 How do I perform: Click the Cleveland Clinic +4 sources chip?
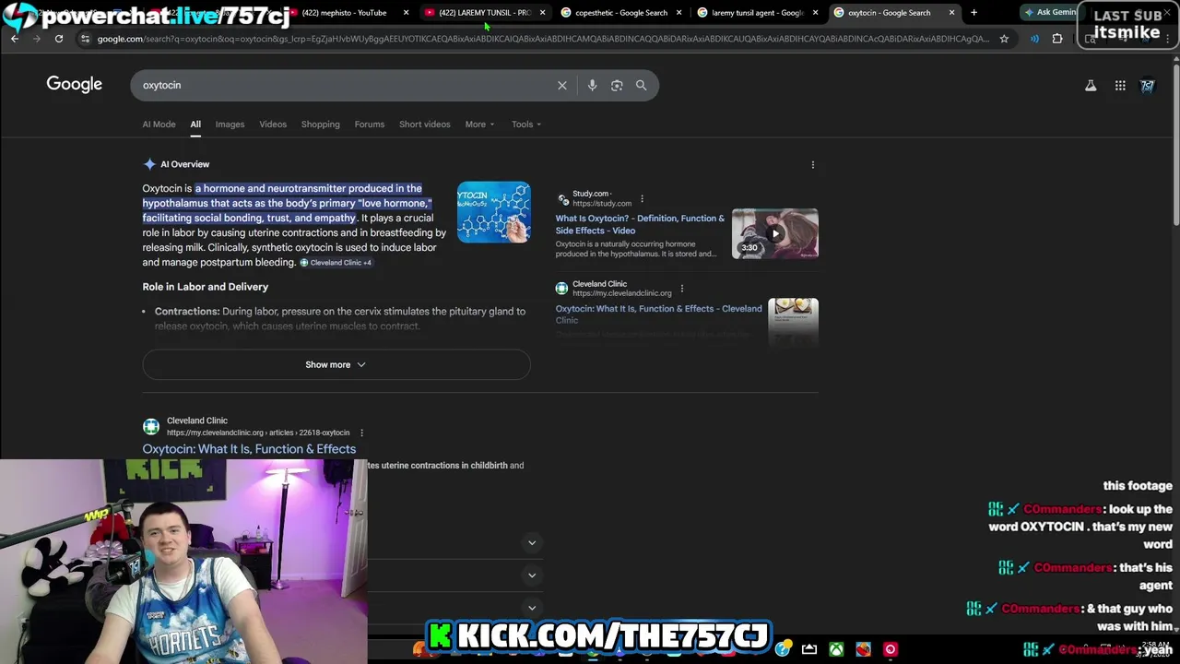click(x=336, y=263)
